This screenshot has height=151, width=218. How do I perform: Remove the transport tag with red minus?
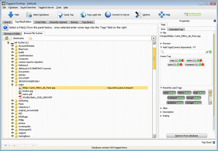pyautogui.click(x=203, y=64)
